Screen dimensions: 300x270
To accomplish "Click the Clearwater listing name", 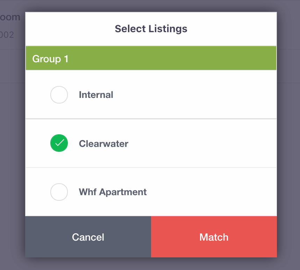I will 103,143.
